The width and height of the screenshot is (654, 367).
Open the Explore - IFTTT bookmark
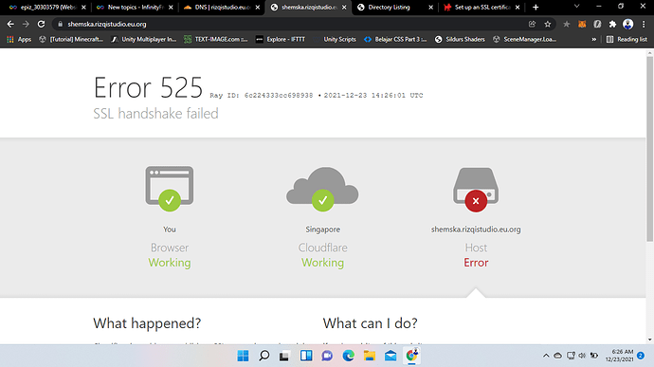coord(281,39)
